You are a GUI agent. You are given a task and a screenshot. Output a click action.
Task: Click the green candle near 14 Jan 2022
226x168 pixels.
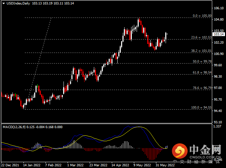tap(37, 86)
